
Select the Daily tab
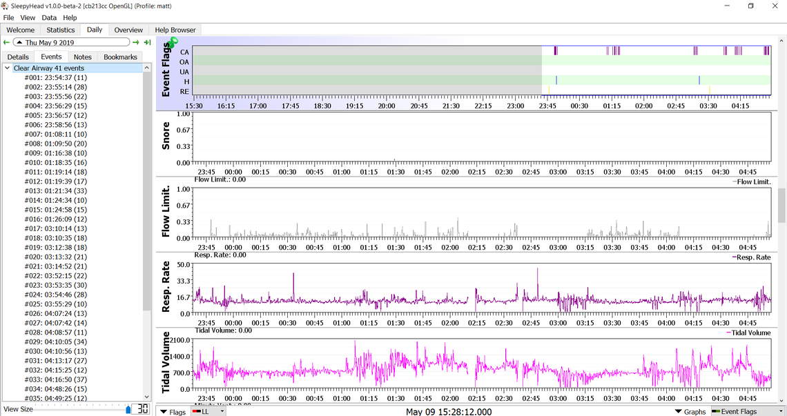pyautogui.click(x=95, y=30)
